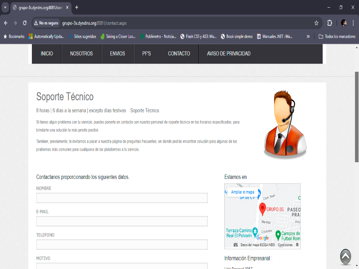359x269 pixels.
Task: Open the Bookmarks star bookmark
Action: 14,36
